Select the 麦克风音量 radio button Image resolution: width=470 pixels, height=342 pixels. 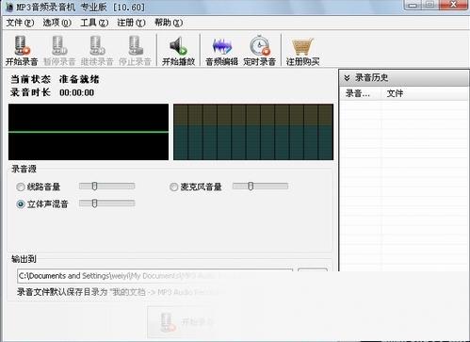tap(173, 187)
